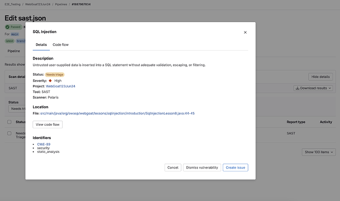Open the CWE-89 identifier link
The image size is (340, 201).
click(x=43, y=144)
